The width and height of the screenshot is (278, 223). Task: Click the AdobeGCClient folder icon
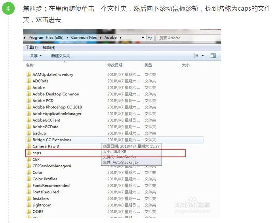(29, 120)
